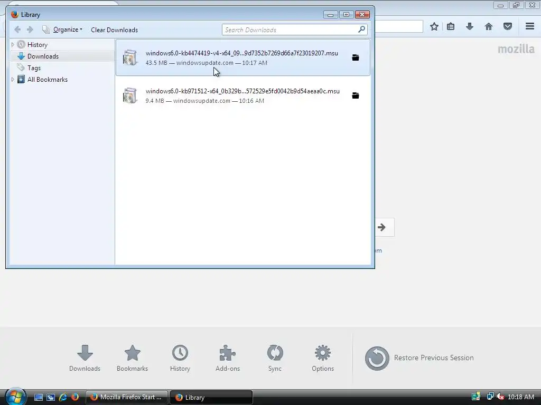This screenshot has height=405, width=541.
Task: Select the kb971512 msu download entry
Action: pyautogui.click(x=243, y=95)
